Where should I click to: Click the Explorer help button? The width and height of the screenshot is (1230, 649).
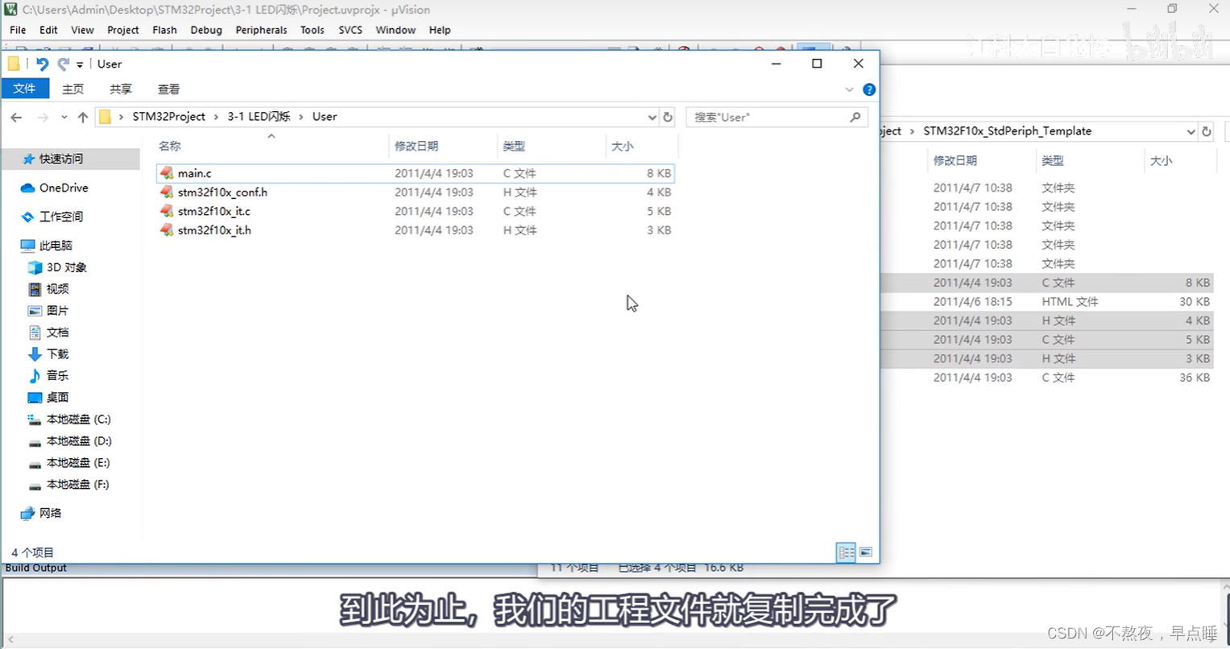tap(868, 89)
